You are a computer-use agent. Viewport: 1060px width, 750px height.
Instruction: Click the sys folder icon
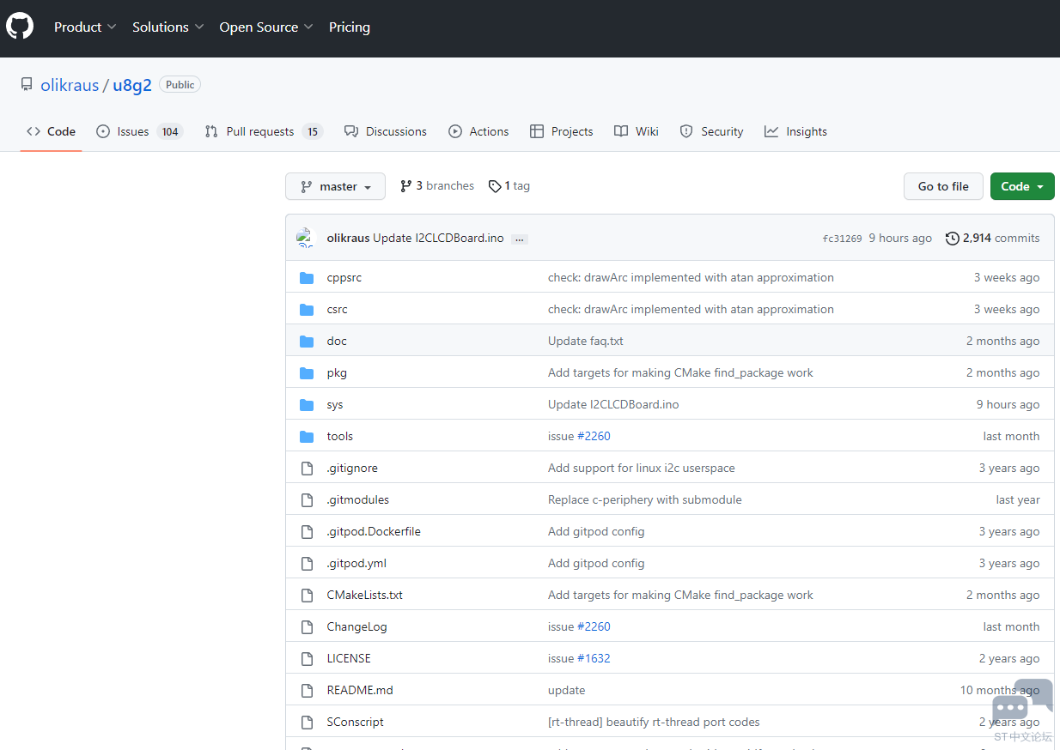(307, 404)
